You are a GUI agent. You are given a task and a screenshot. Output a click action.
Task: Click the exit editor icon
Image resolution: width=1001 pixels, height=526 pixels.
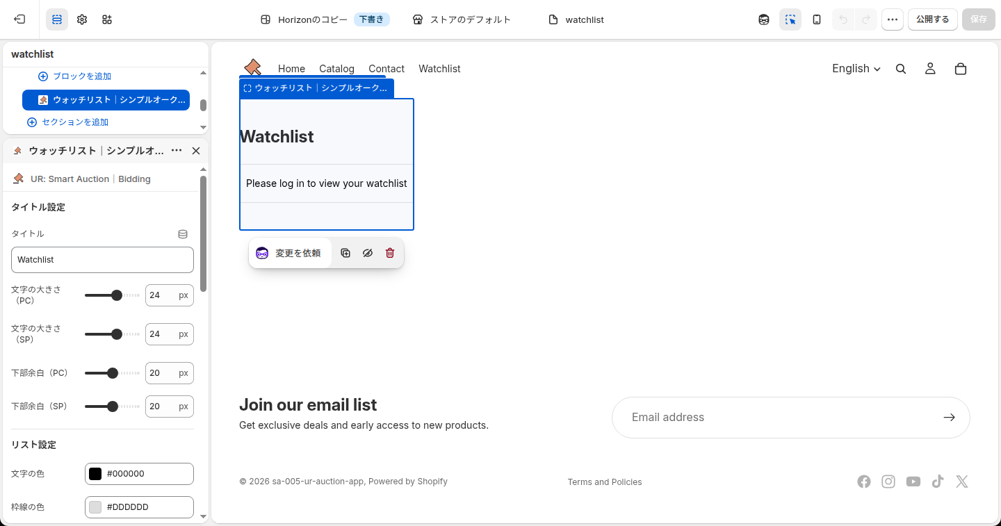(19, 19)
